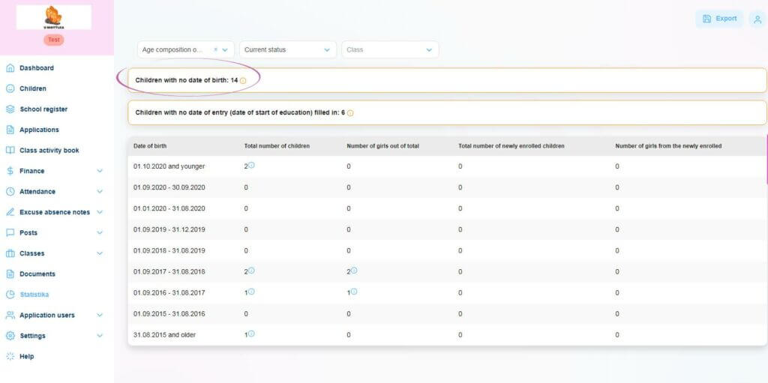This screenshot has width=768, height=383.
Task: Expand the Settings submenu chevron
Action: coord(100,336)
